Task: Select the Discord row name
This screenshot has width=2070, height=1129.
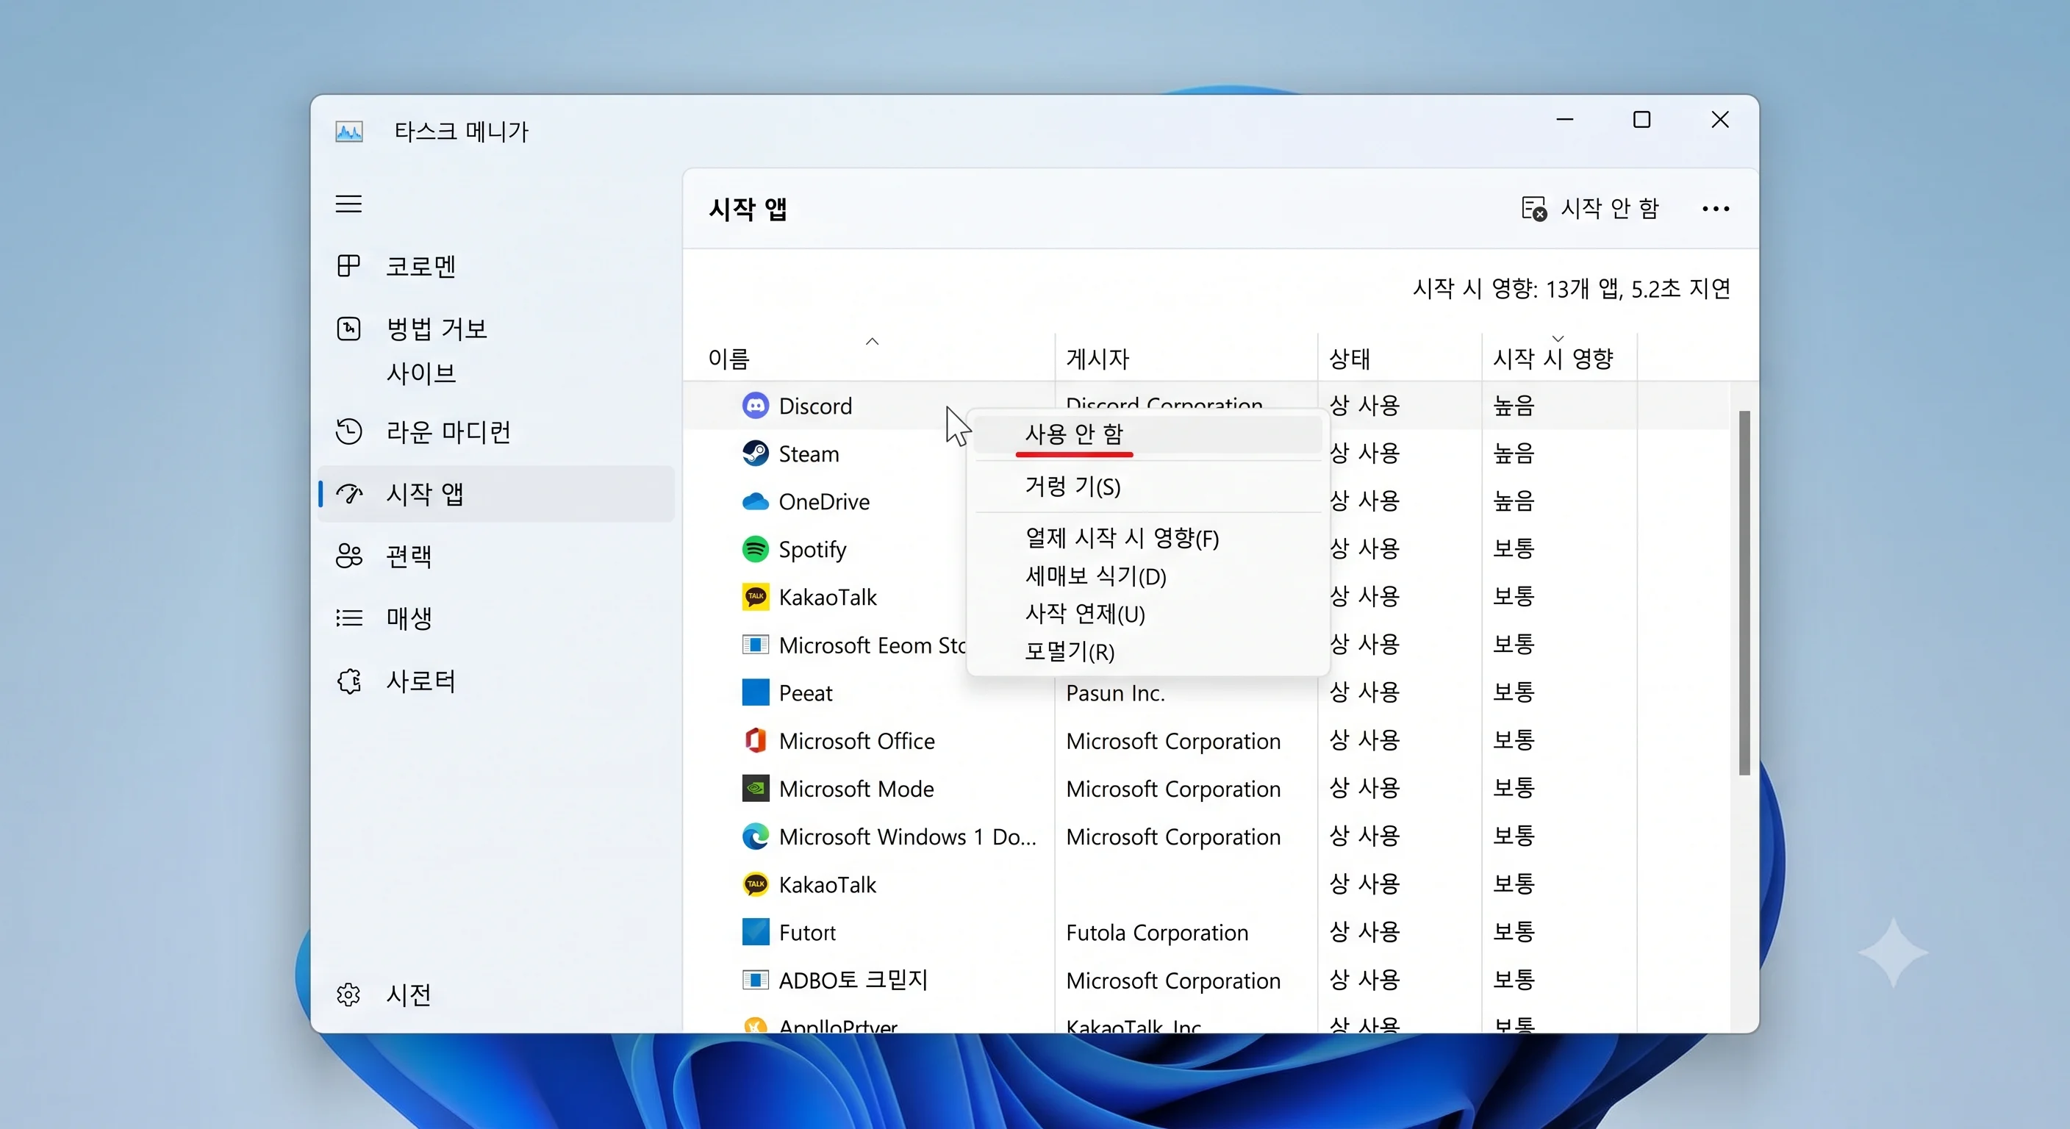Action: pyautogui.click(x=814, y=406)
